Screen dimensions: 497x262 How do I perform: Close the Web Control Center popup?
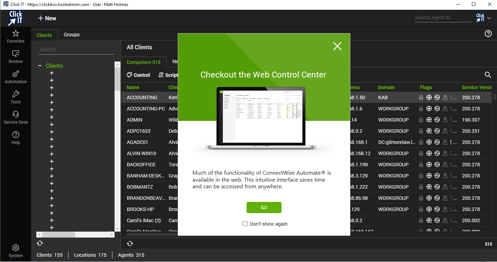337,46
